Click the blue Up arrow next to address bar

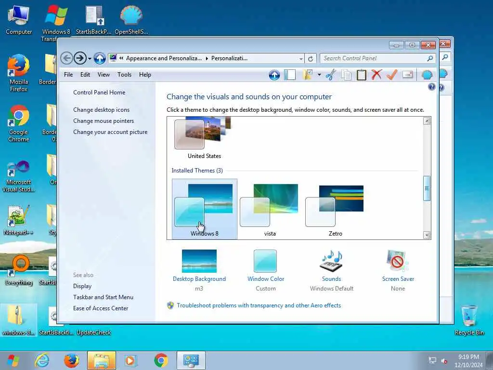(100, 58)
